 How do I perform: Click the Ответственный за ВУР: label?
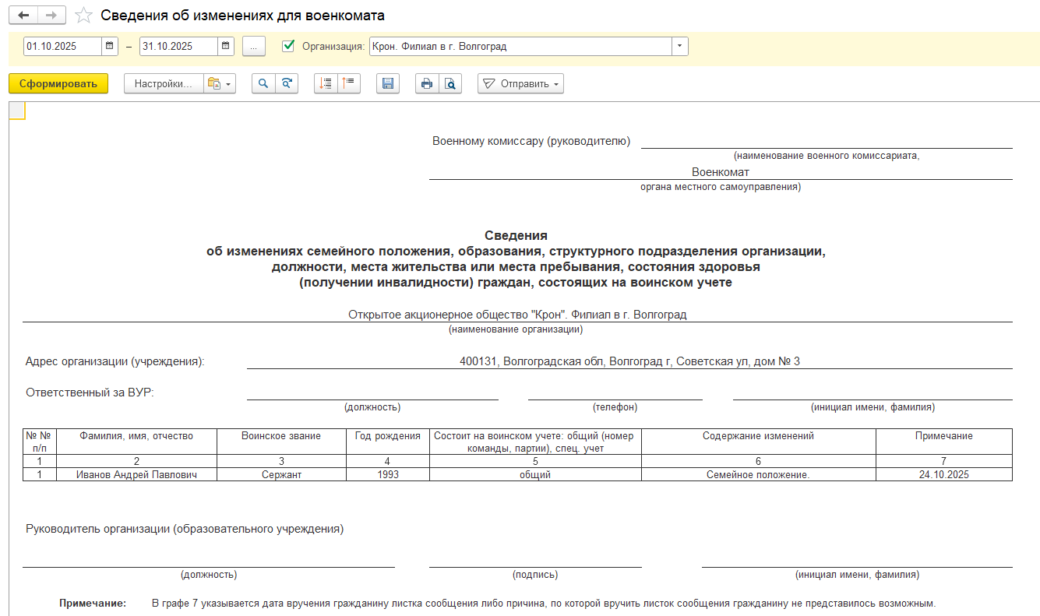pos(90,392)
